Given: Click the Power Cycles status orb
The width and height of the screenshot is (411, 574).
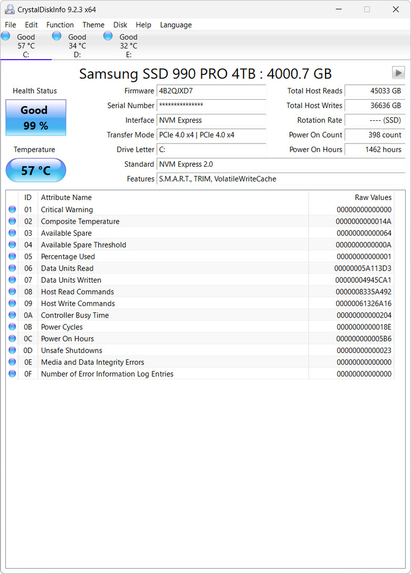Looking at the screenshot, I should [x=13, y=327].
